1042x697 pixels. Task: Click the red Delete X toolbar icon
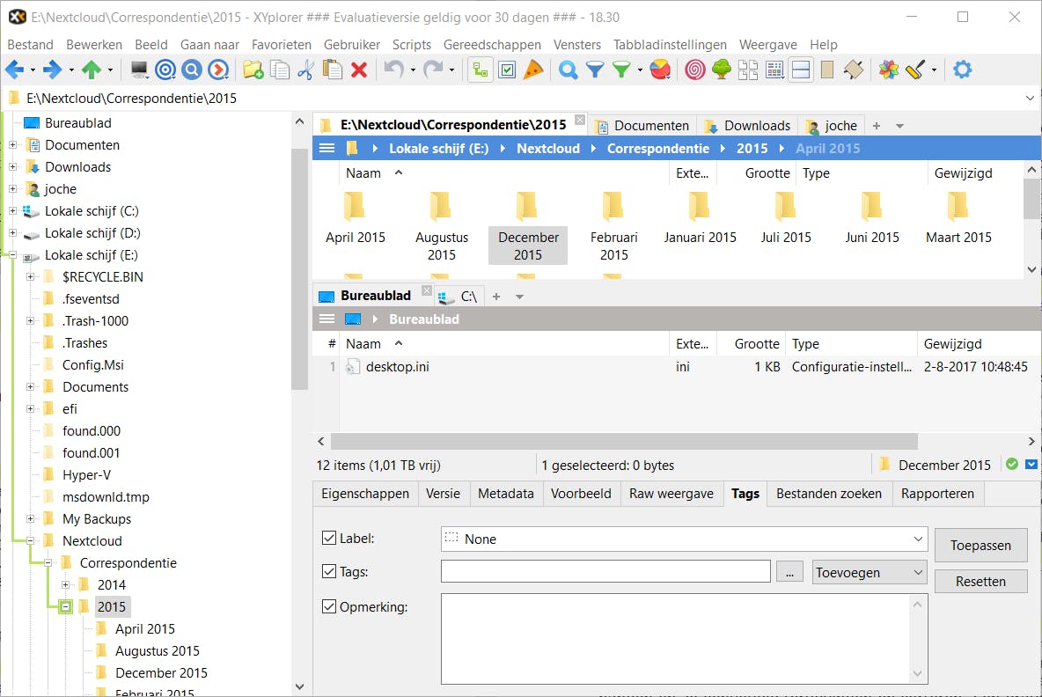point(359,70)
